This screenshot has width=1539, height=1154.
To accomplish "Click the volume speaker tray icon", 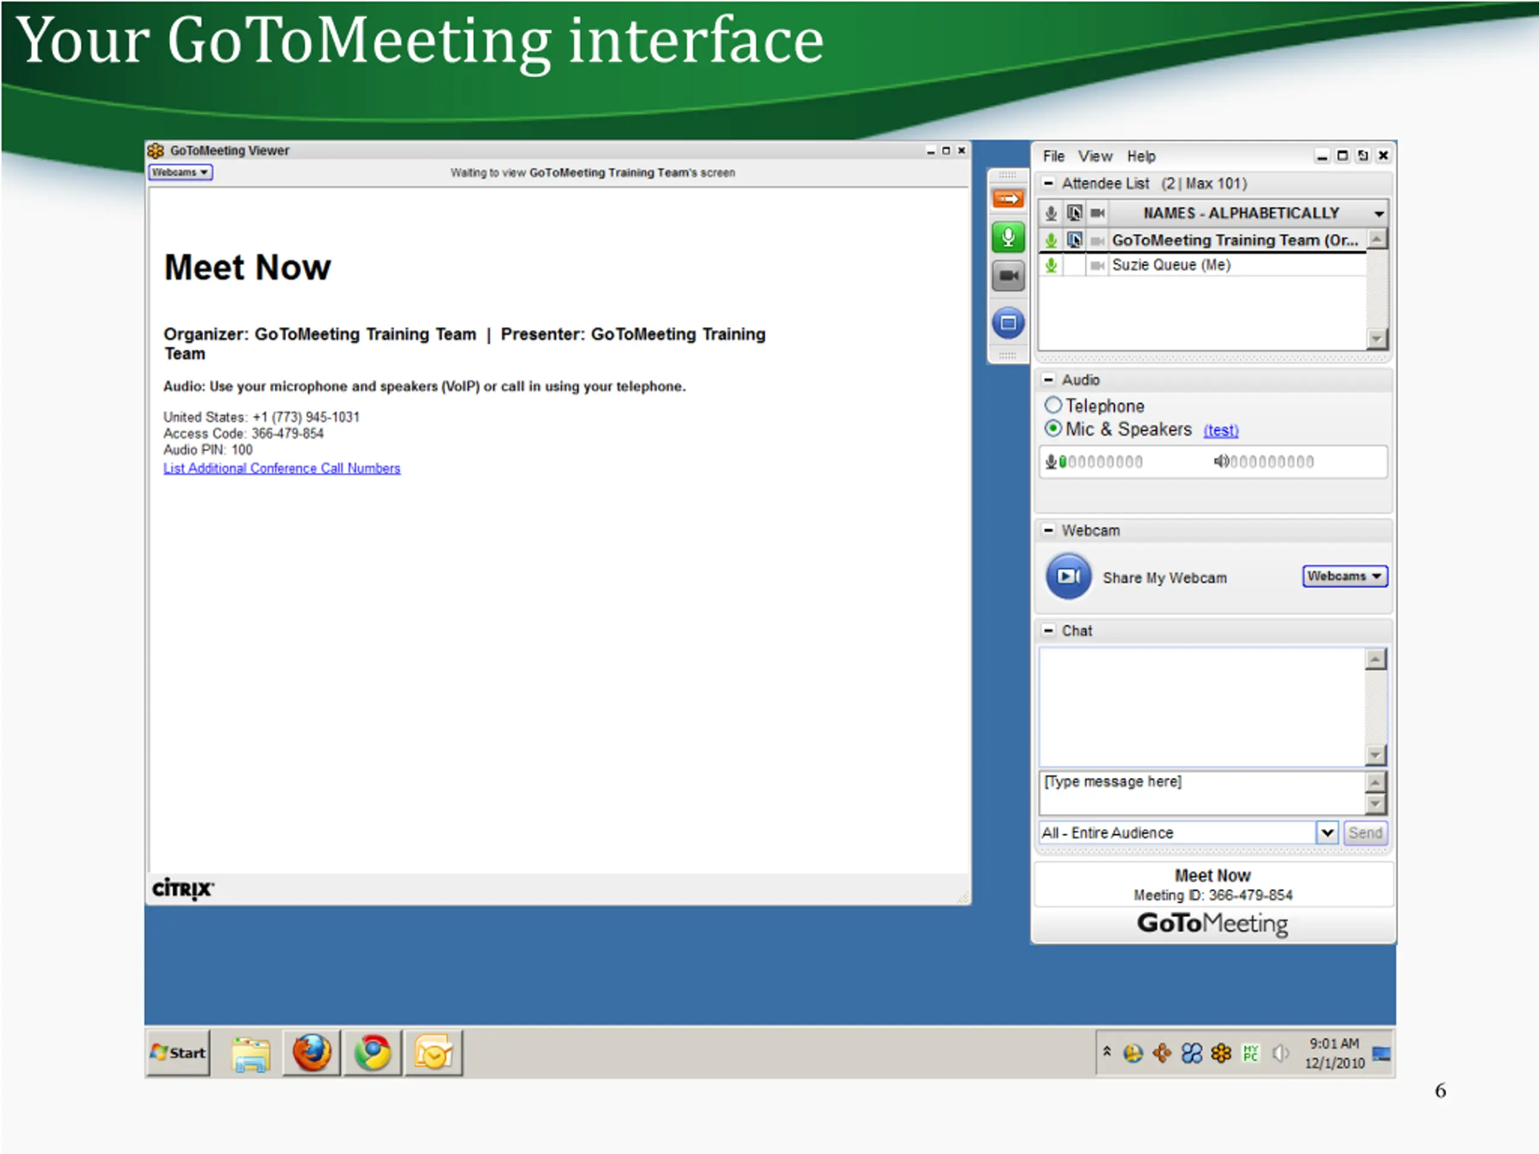I will pyautogui.click(x=1280, y=1053).
